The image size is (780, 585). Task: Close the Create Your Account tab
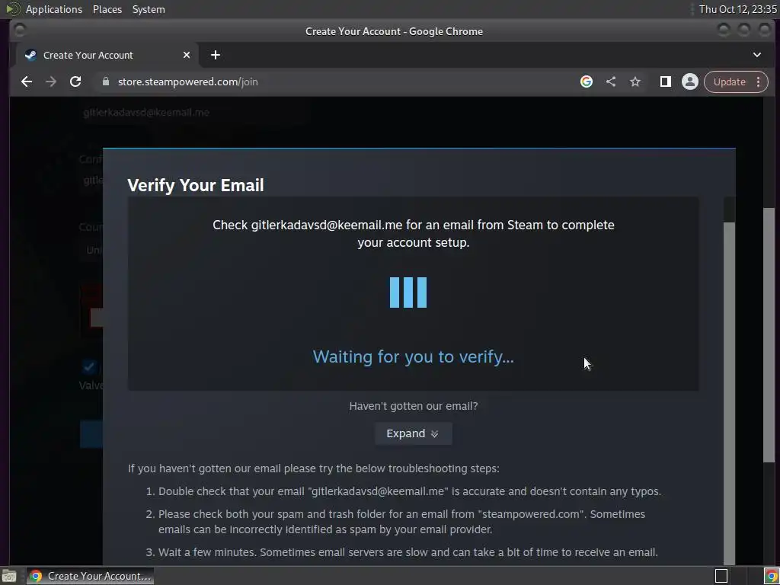(187, 55)
